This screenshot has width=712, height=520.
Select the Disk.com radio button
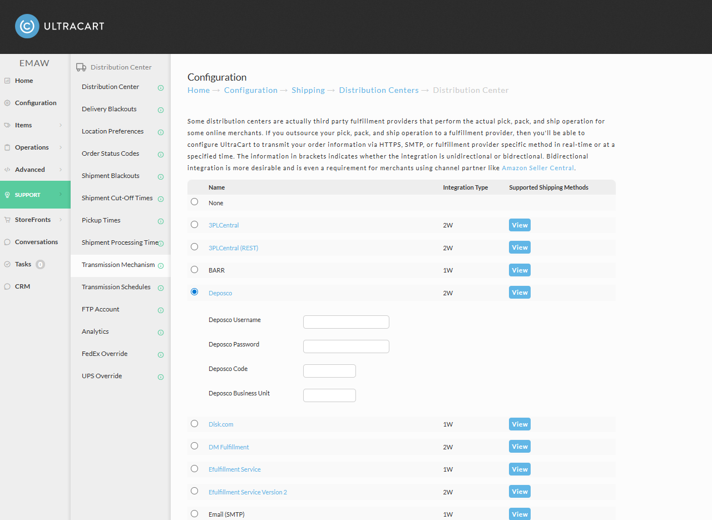(194, 423)
